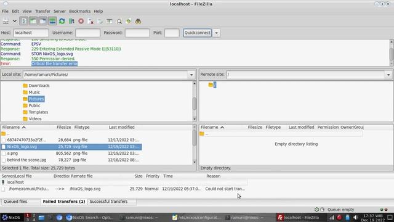Toggle local directory tree display

point(33,21)
